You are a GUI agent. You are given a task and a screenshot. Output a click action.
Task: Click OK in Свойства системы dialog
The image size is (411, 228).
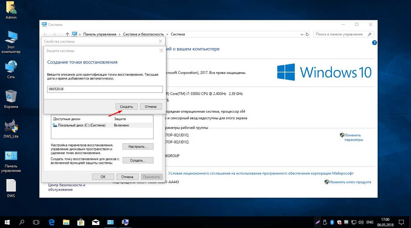point(103,177)
